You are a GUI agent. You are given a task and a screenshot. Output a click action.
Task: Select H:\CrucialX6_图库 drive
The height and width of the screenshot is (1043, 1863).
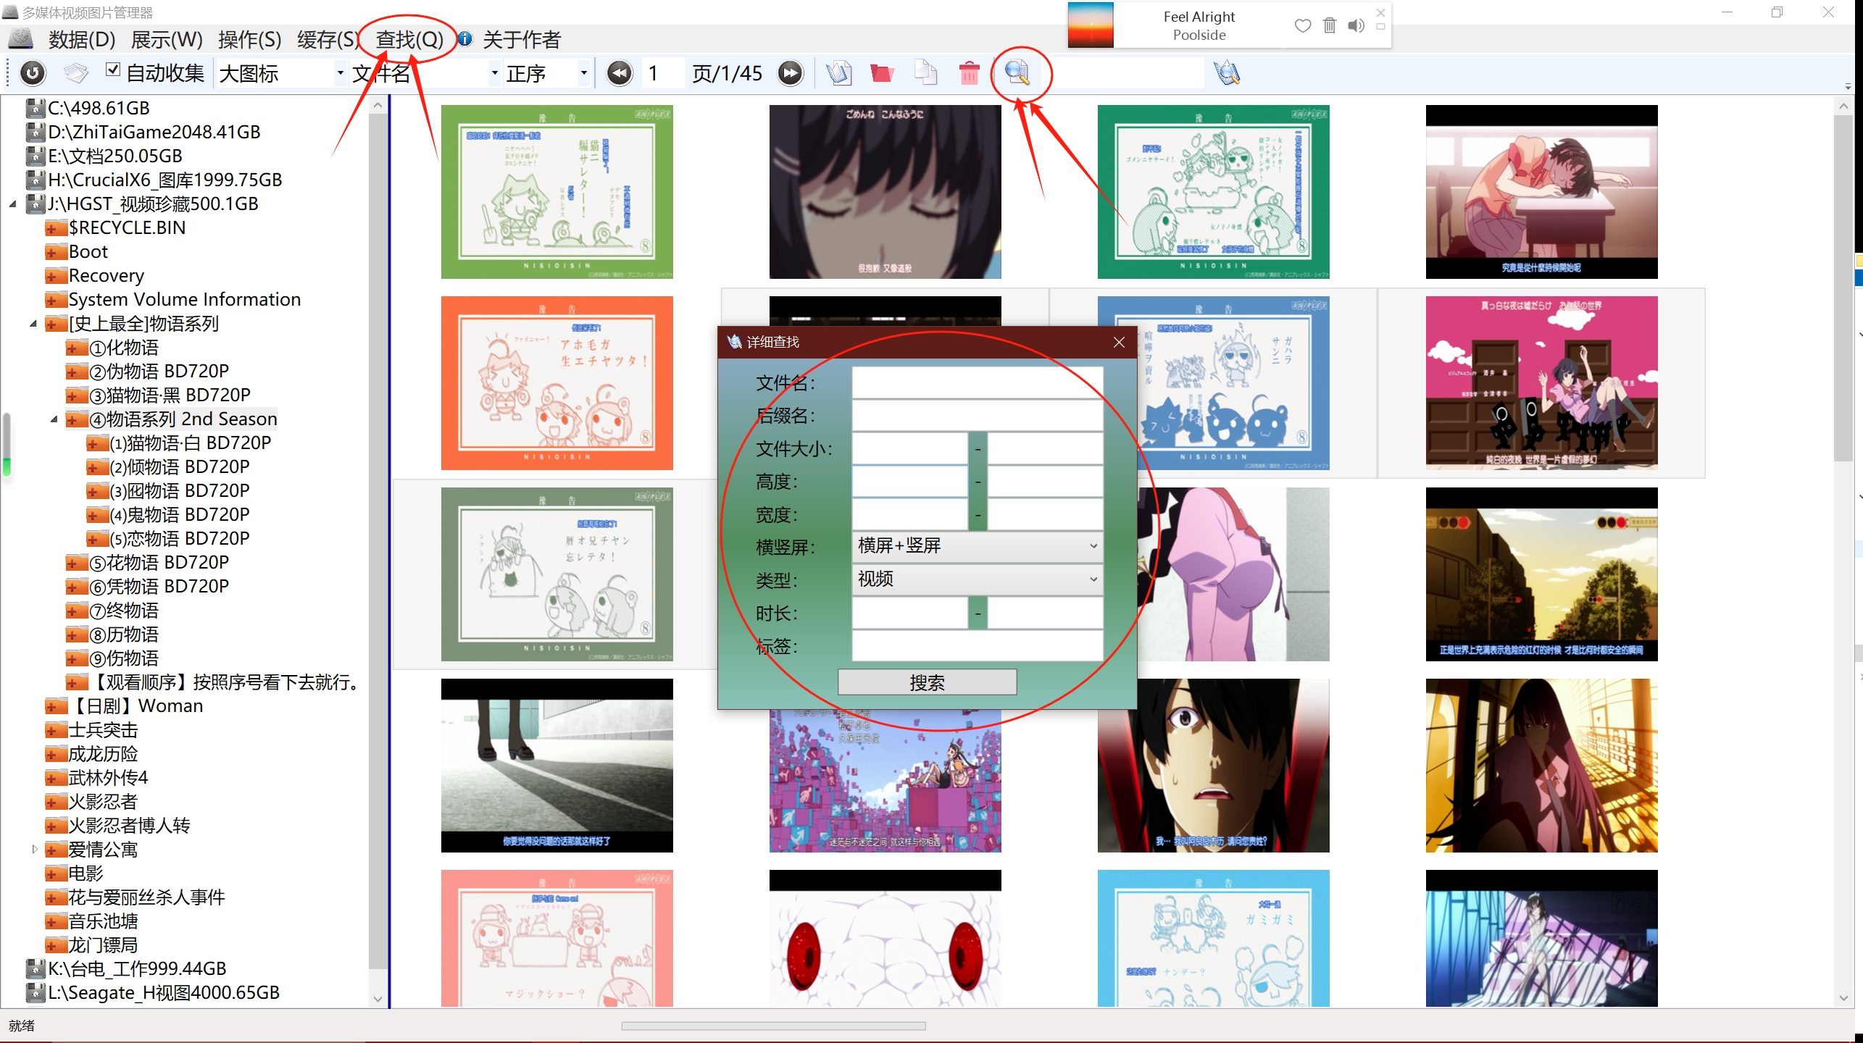coord(165,180)
